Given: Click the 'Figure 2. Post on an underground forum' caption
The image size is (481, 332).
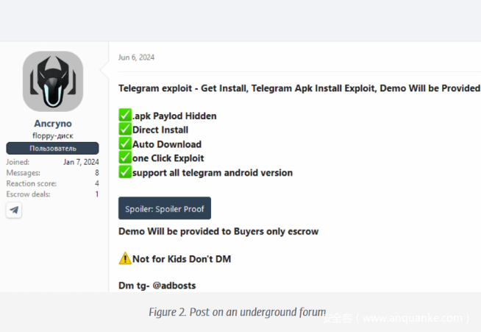Looking at the screenshot, I should 237,312.
